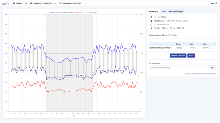Hide the Puls series via the legend
Image resolution: width=220 pixels, height=123 pixels.
click(x=79, y=13)
